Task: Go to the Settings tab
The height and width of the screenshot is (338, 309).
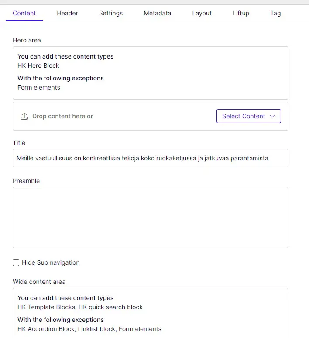Action: click(110, 13)
